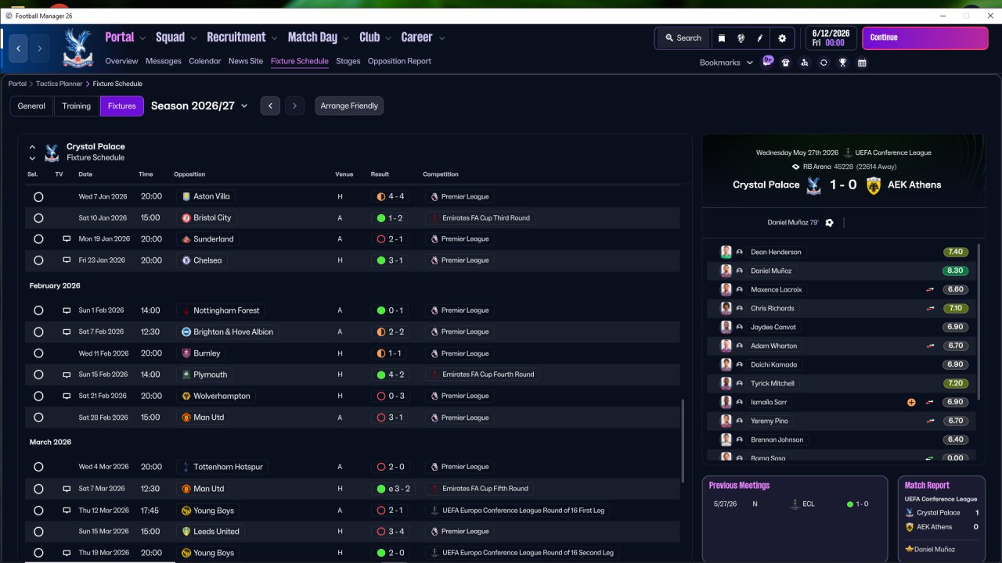Click the TV icon on the Sunderland row
1002x563 pixels.
[67, 239]
